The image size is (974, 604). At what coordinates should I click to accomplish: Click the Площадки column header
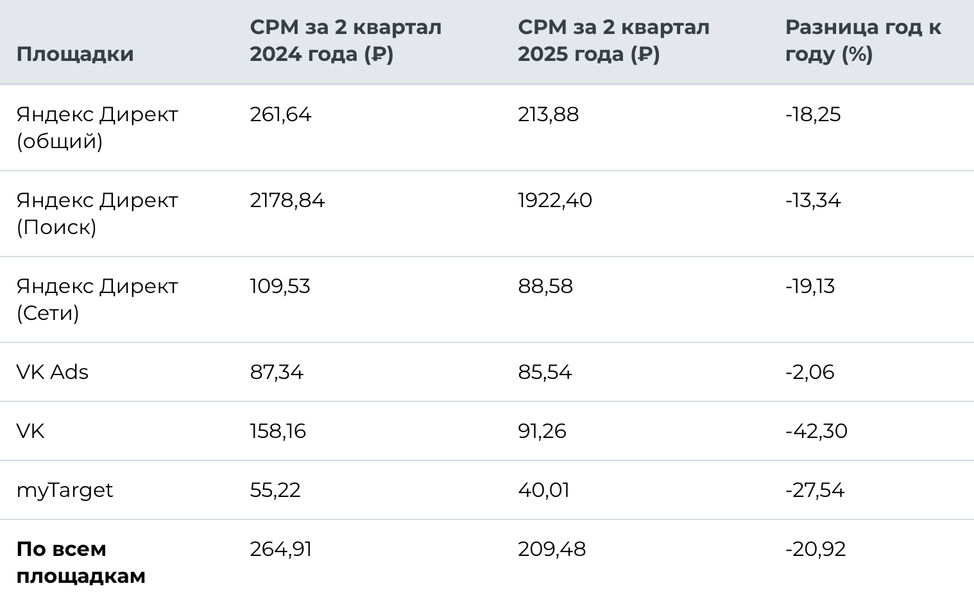(75, 54)
